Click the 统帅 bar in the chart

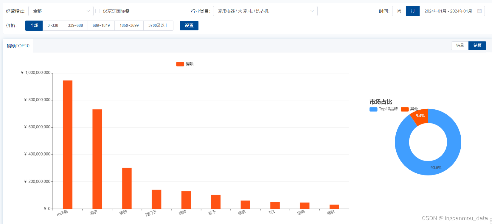tap(186, 200)
